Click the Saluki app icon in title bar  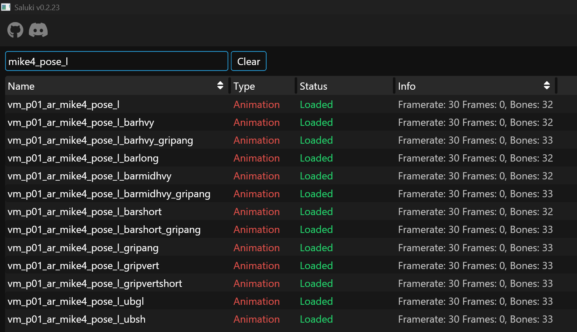tap(6, 7)
